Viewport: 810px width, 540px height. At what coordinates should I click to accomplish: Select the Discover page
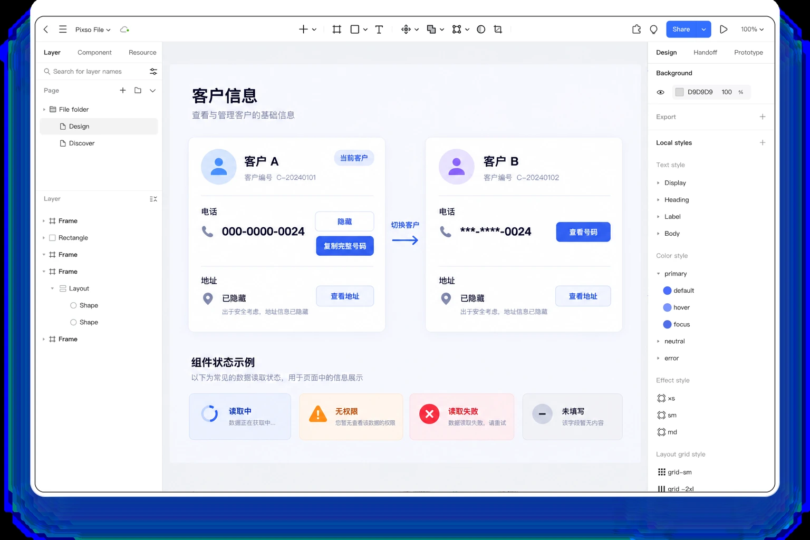(99, 143)
